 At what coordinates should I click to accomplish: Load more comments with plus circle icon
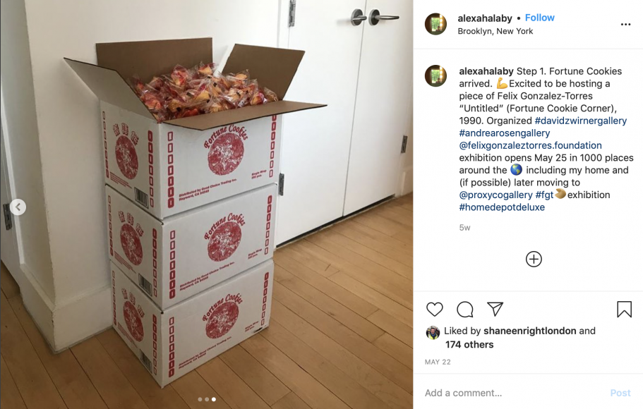534,259
